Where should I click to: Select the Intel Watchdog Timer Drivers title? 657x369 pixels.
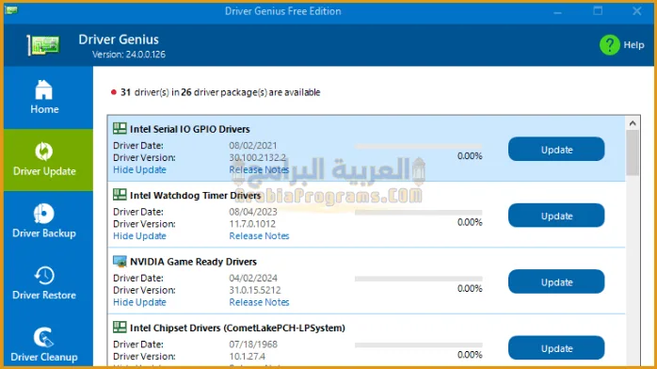pyautogui.click(x=195, y=195)
